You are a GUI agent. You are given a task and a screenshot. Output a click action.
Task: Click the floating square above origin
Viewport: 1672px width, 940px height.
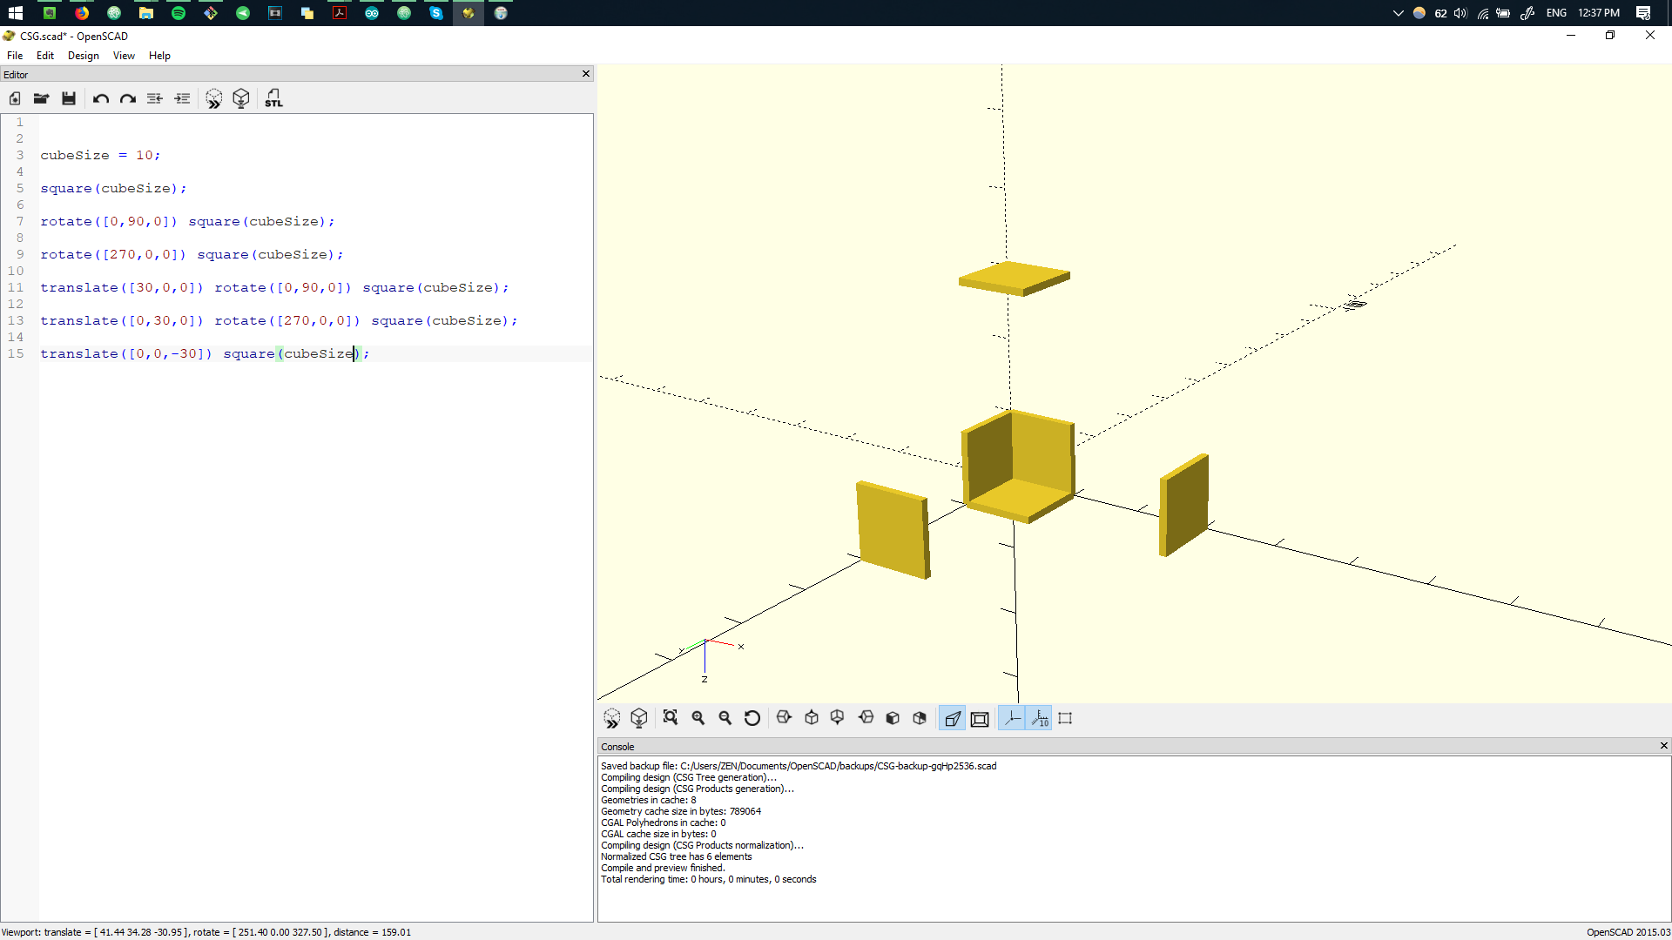coord(1015,279)
